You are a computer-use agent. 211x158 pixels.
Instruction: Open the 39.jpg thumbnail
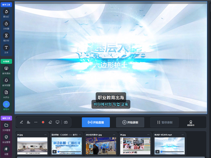coord(135,146)
